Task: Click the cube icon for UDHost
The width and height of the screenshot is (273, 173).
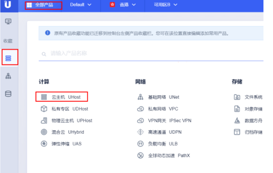Action: pos(44,109)
